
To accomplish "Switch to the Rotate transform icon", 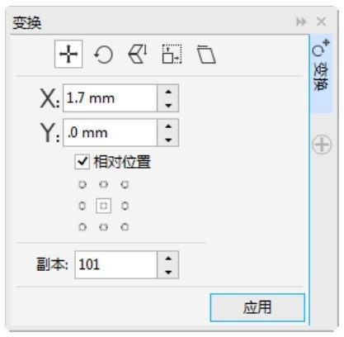I will [103, 55].
